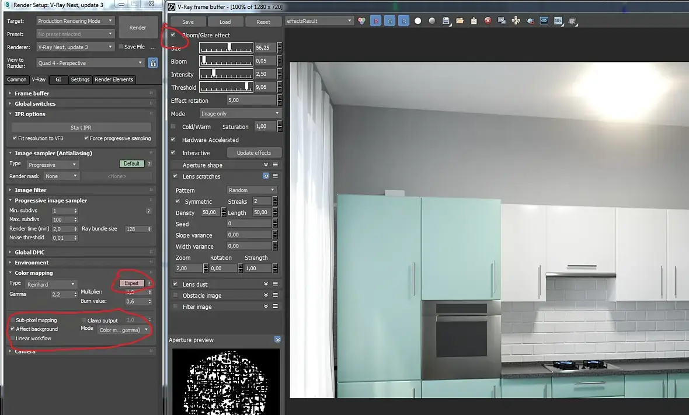
Task: Enable Linear workflow checkbox
Action: pyautogui.click(x=13, y=339)
